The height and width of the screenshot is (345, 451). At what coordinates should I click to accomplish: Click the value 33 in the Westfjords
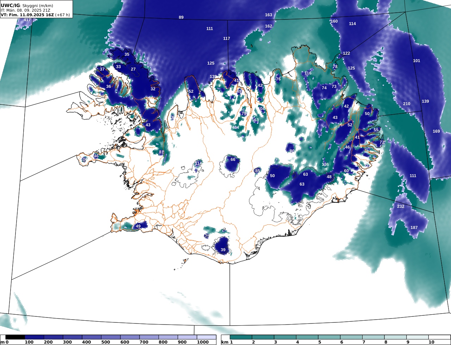pyautogui.click(x=118, y=67)
